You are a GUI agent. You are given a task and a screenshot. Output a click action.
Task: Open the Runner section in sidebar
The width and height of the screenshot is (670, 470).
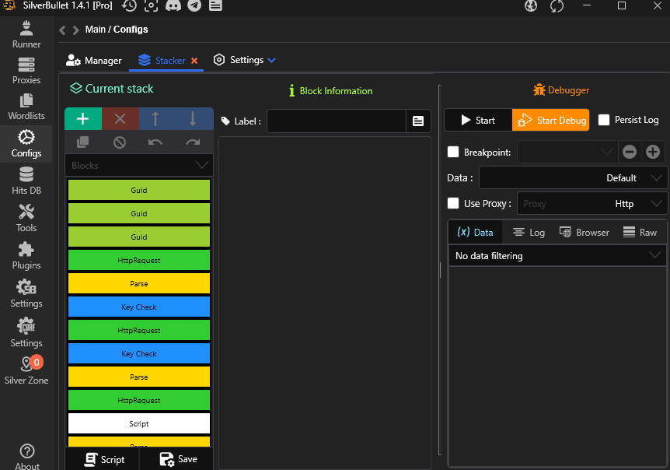[26, 35]
